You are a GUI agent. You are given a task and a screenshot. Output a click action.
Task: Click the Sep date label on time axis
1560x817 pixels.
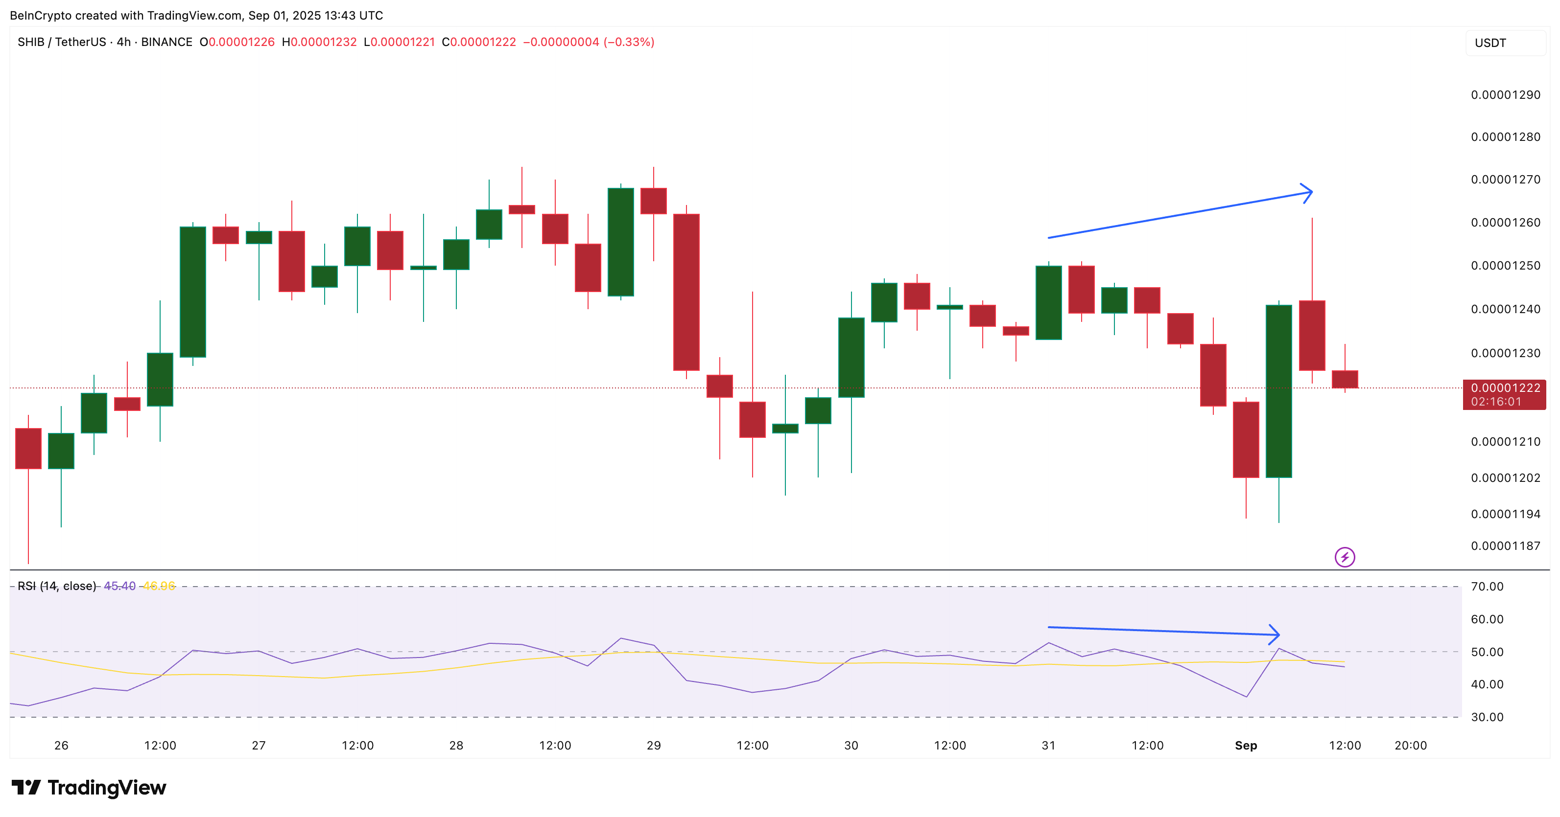point(1246,745)
